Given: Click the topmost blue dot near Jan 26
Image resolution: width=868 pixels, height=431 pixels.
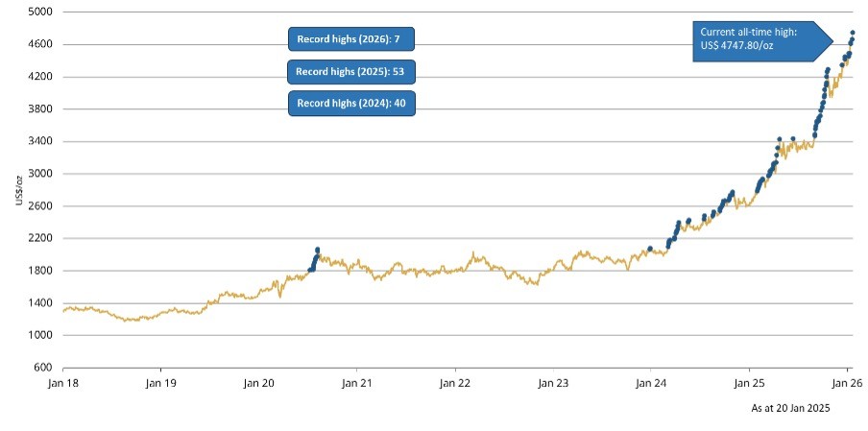Looking at the screenshot, I should click(x=853, y=34).
